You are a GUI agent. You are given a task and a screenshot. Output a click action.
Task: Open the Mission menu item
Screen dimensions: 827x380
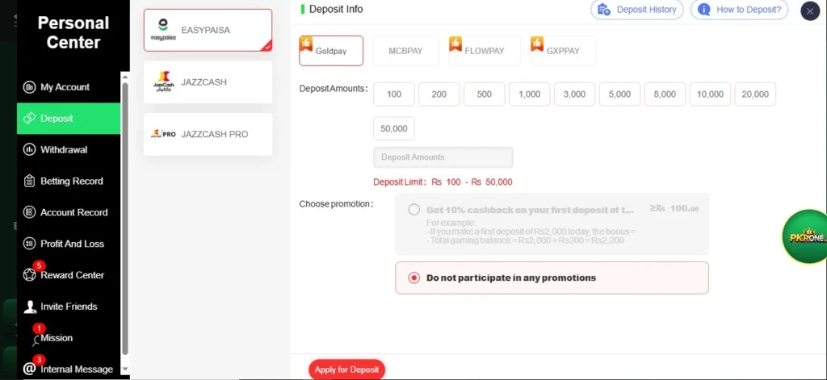69,338
